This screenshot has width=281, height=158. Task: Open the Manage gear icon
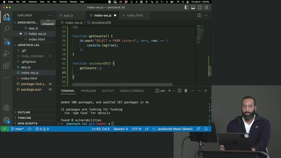pyautogui.click(x=7, y=120)
